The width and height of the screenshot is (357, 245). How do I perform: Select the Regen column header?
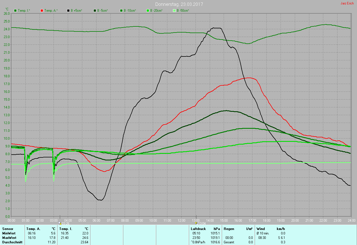click(228, 229)
